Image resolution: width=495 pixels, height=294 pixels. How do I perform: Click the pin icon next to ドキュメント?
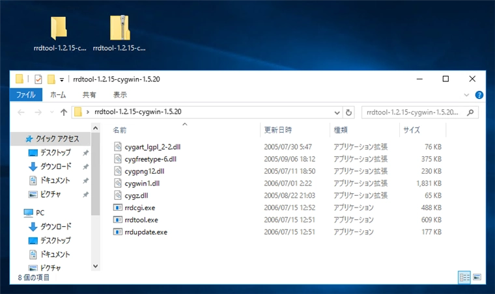coord(85,181)
